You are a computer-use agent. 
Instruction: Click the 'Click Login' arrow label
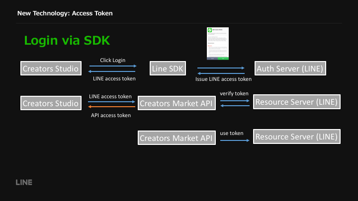point(113,60)
